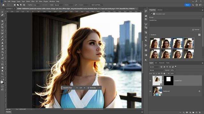Viewport: 204px width, 114px height.
Task: Open the layer filter Kind dropdown
Action: tap(154, 67)
